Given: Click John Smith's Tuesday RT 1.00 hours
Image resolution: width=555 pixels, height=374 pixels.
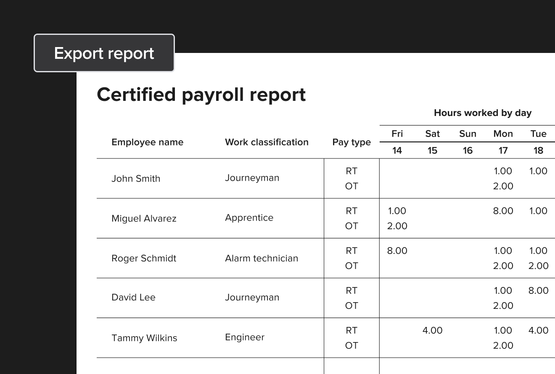Looking at the screenshot, I should coord(538,171).
